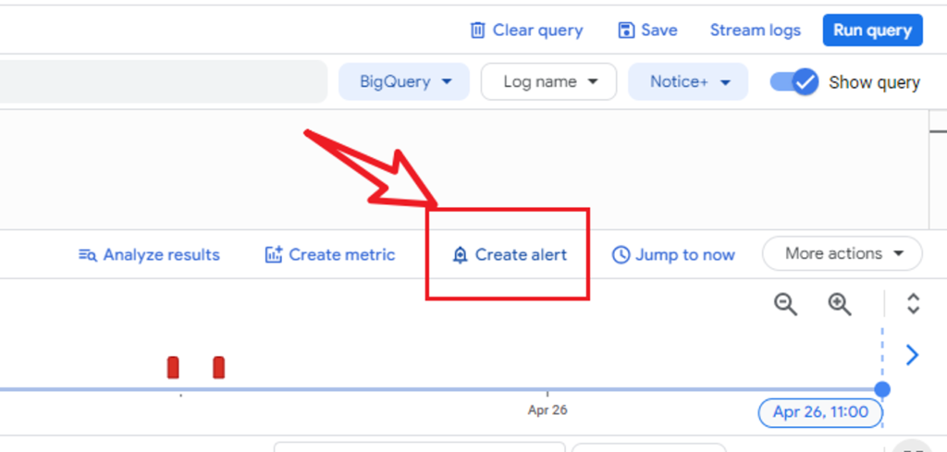Click the Clear query trash icon
The image size is (947, 452).
click(477, 31)
